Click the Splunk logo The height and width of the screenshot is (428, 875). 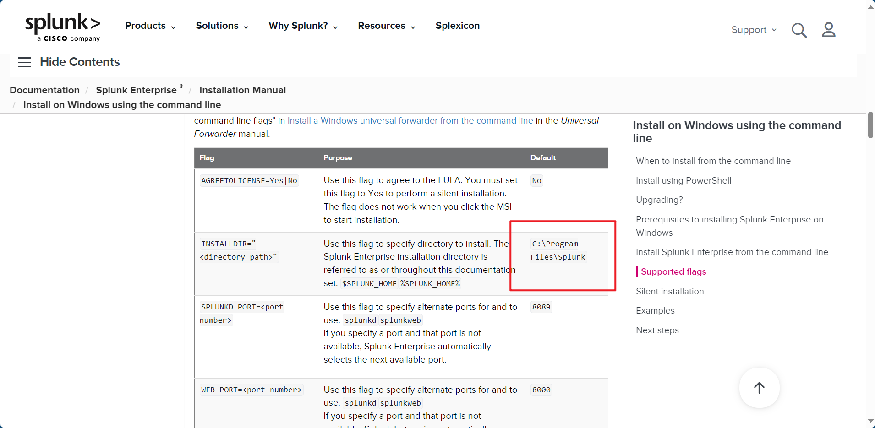[x=63, y=27]
